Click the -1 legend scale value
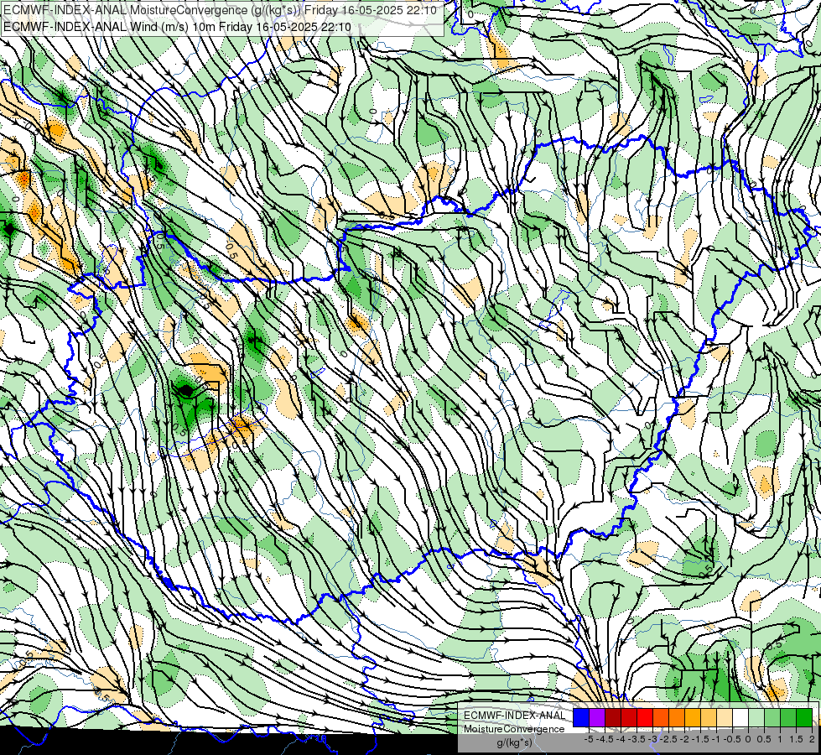Screen dimensions: 821x755 [716, 739]
